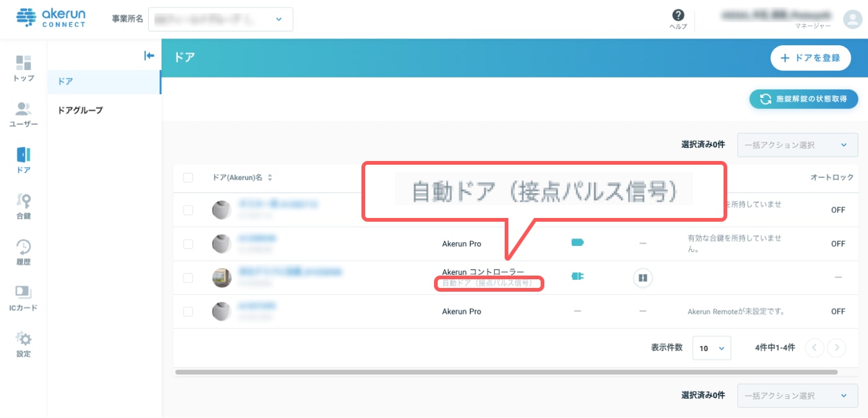The height and width of the screenshot is (418, 868).
Task: Tick the checkbox of the Akerun Remoteが未設定 row
Action: click(188, 311)
